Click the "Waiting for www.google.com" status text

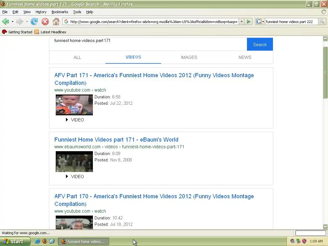tap(26, 233)
